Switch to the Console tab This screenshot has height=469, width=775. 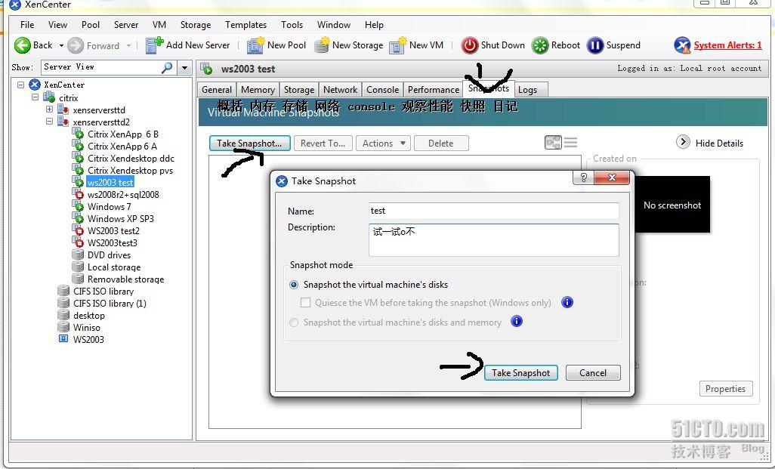pyautogui.click(x=382, y=89)
